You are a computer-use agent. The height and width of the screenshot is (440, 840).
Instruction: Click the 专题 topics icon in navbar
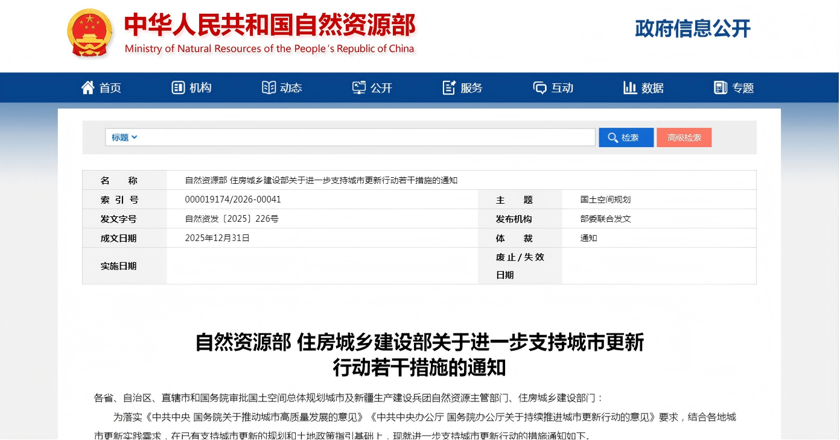click(719, 87)
